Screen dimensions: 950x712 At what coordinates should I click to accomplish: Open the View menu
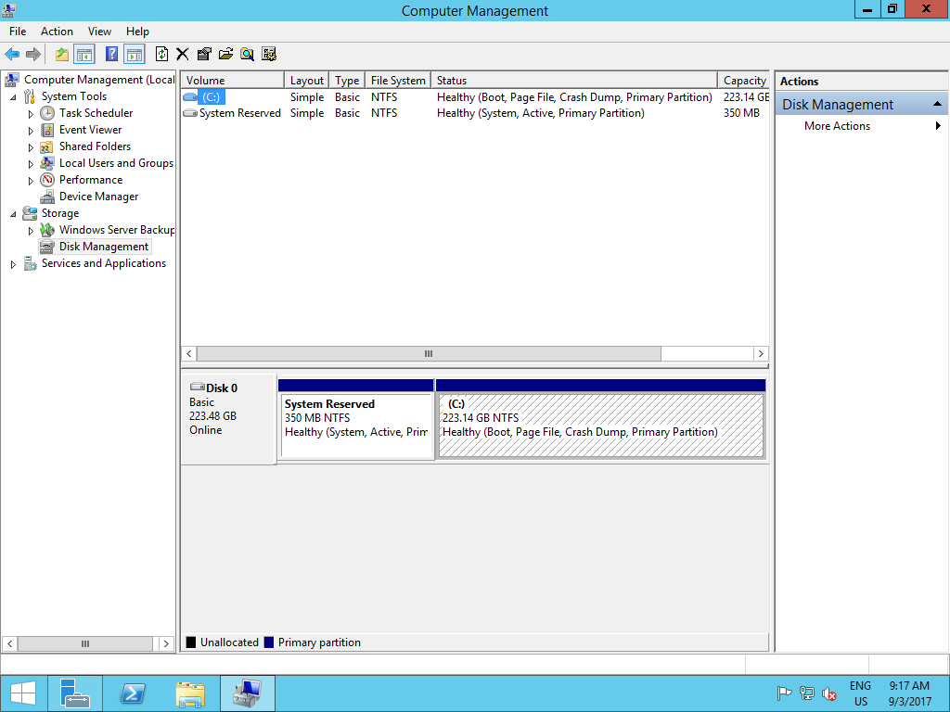(98, 31)
